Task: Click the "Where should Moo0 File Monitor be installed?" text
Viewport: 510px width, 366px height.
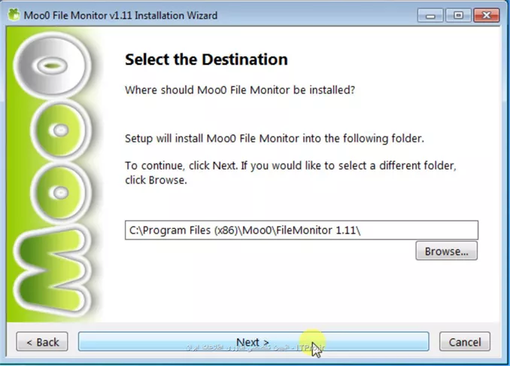Action: click(240, 90)
